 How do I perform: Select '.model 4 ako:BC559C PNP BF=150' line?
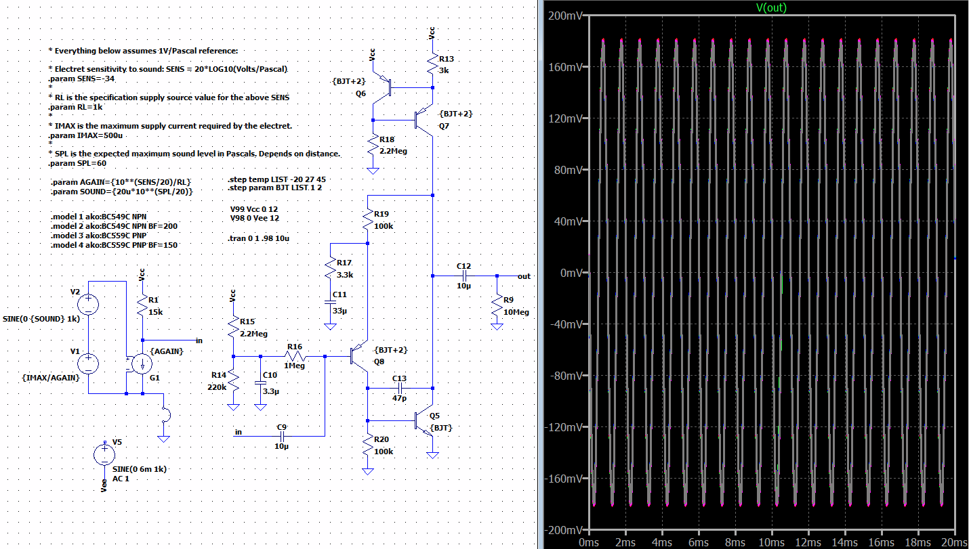[114, 244]
